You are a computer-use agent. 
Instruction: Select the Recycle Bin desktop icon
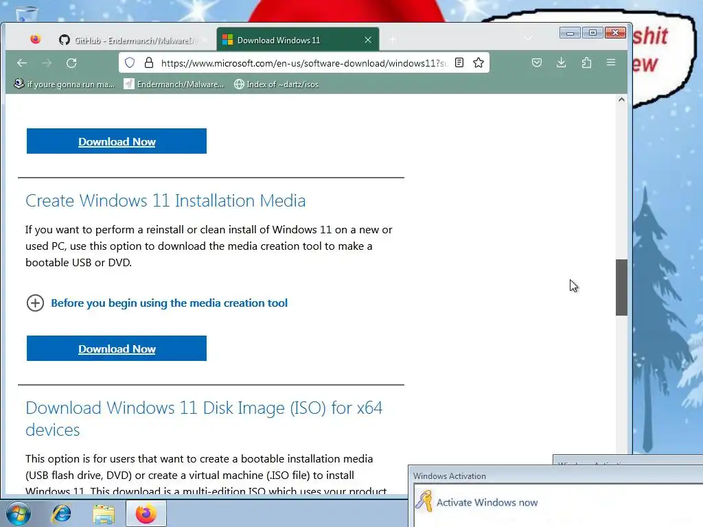coord(27,14)
